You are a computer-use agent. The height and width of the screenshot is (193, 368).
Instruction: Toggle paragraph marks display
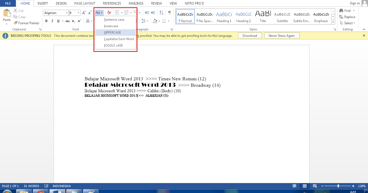pos(169,13)
